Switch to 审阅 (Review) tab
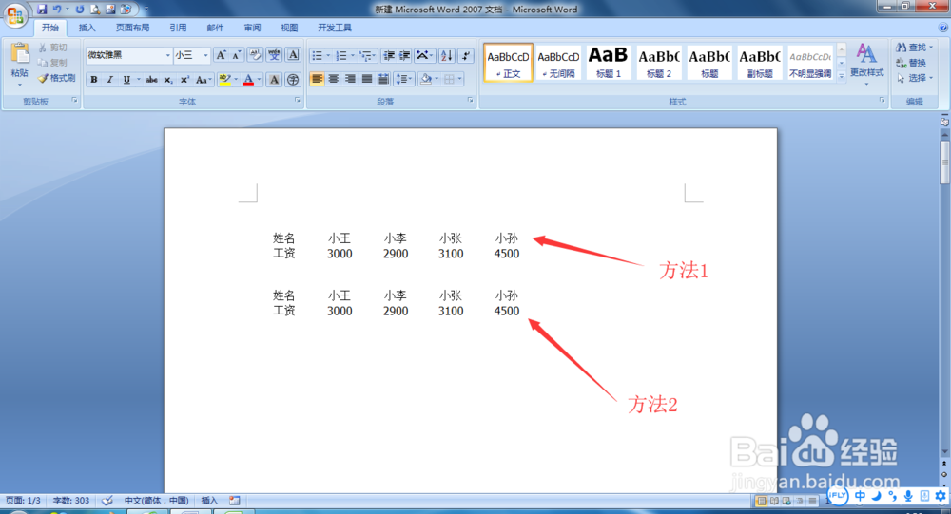 [252, 28]
